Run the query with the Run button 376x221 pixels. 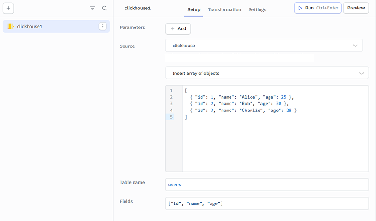pos(318,8)
